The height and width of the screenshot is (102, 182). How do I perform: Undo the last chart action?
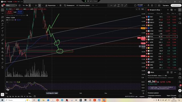93,5
